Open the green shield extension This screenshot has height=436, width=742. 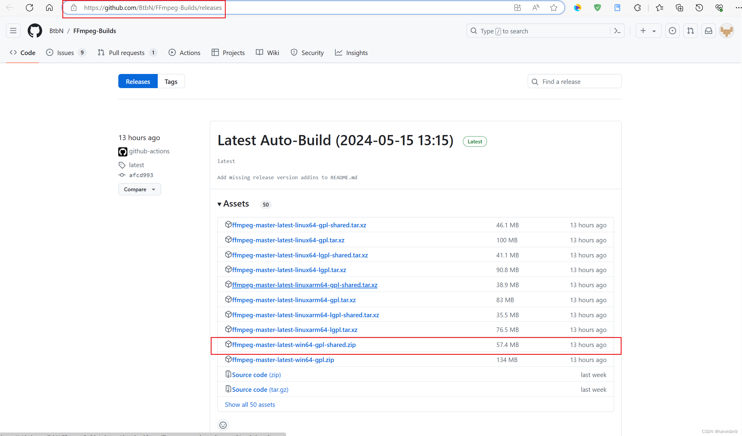[x=598, y=8]
